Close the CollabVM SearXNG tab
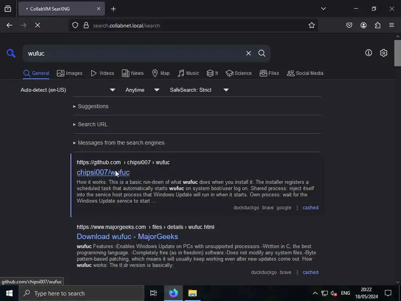This screenshot has height=301, width=401. pyautogui.click(x=99, y=9)
